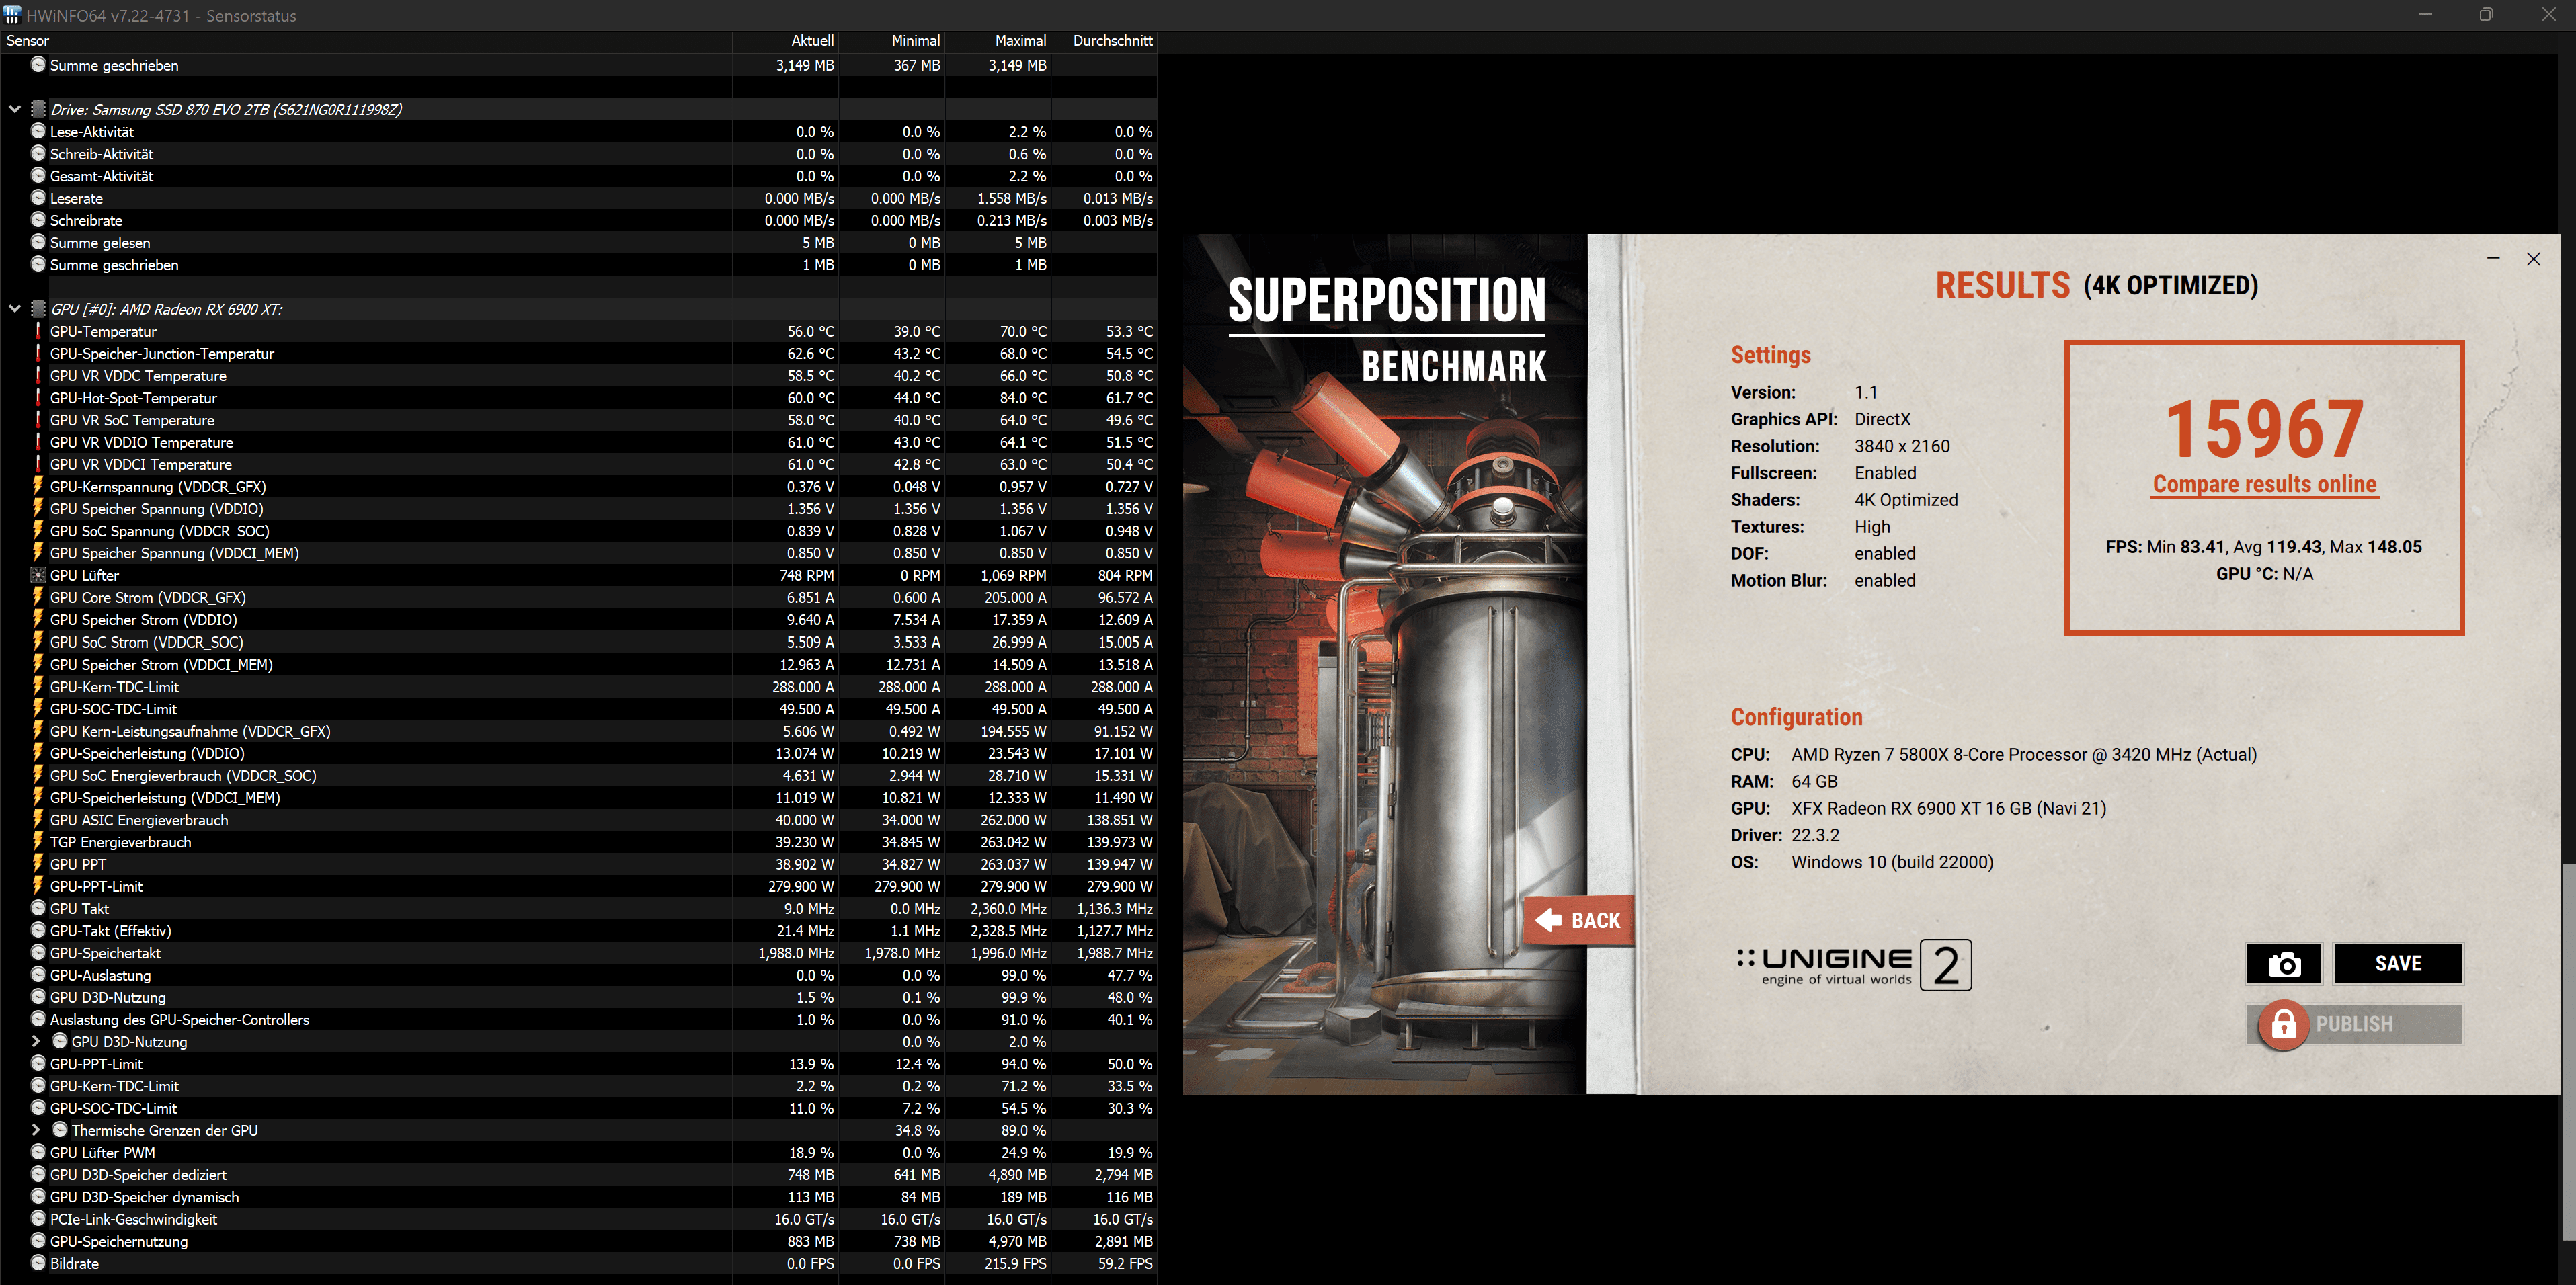Click the circle icon beside GPU-Auslastung
The width and height of the screenshot is (2576, 1285).
[x=38, y=975]
